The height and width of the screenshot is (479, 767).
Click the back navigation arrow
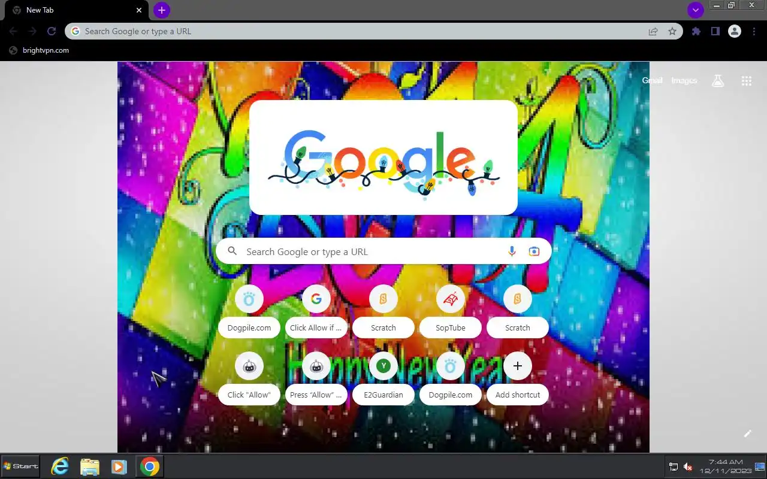(13, 31)
